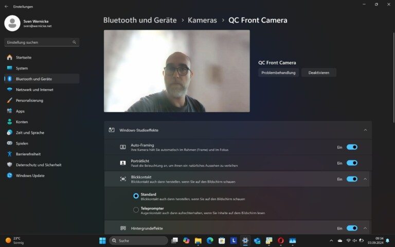Turn off the Auto-Framing toggle

coord(352,147)
